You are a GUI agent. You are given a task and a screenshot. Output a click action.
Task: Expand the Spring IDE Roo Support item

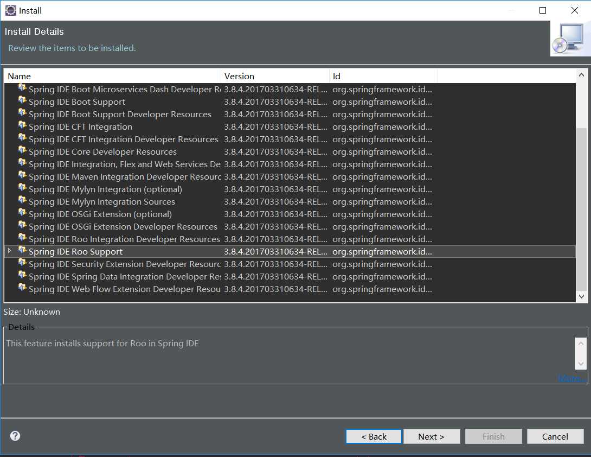(x=10, y=251)
